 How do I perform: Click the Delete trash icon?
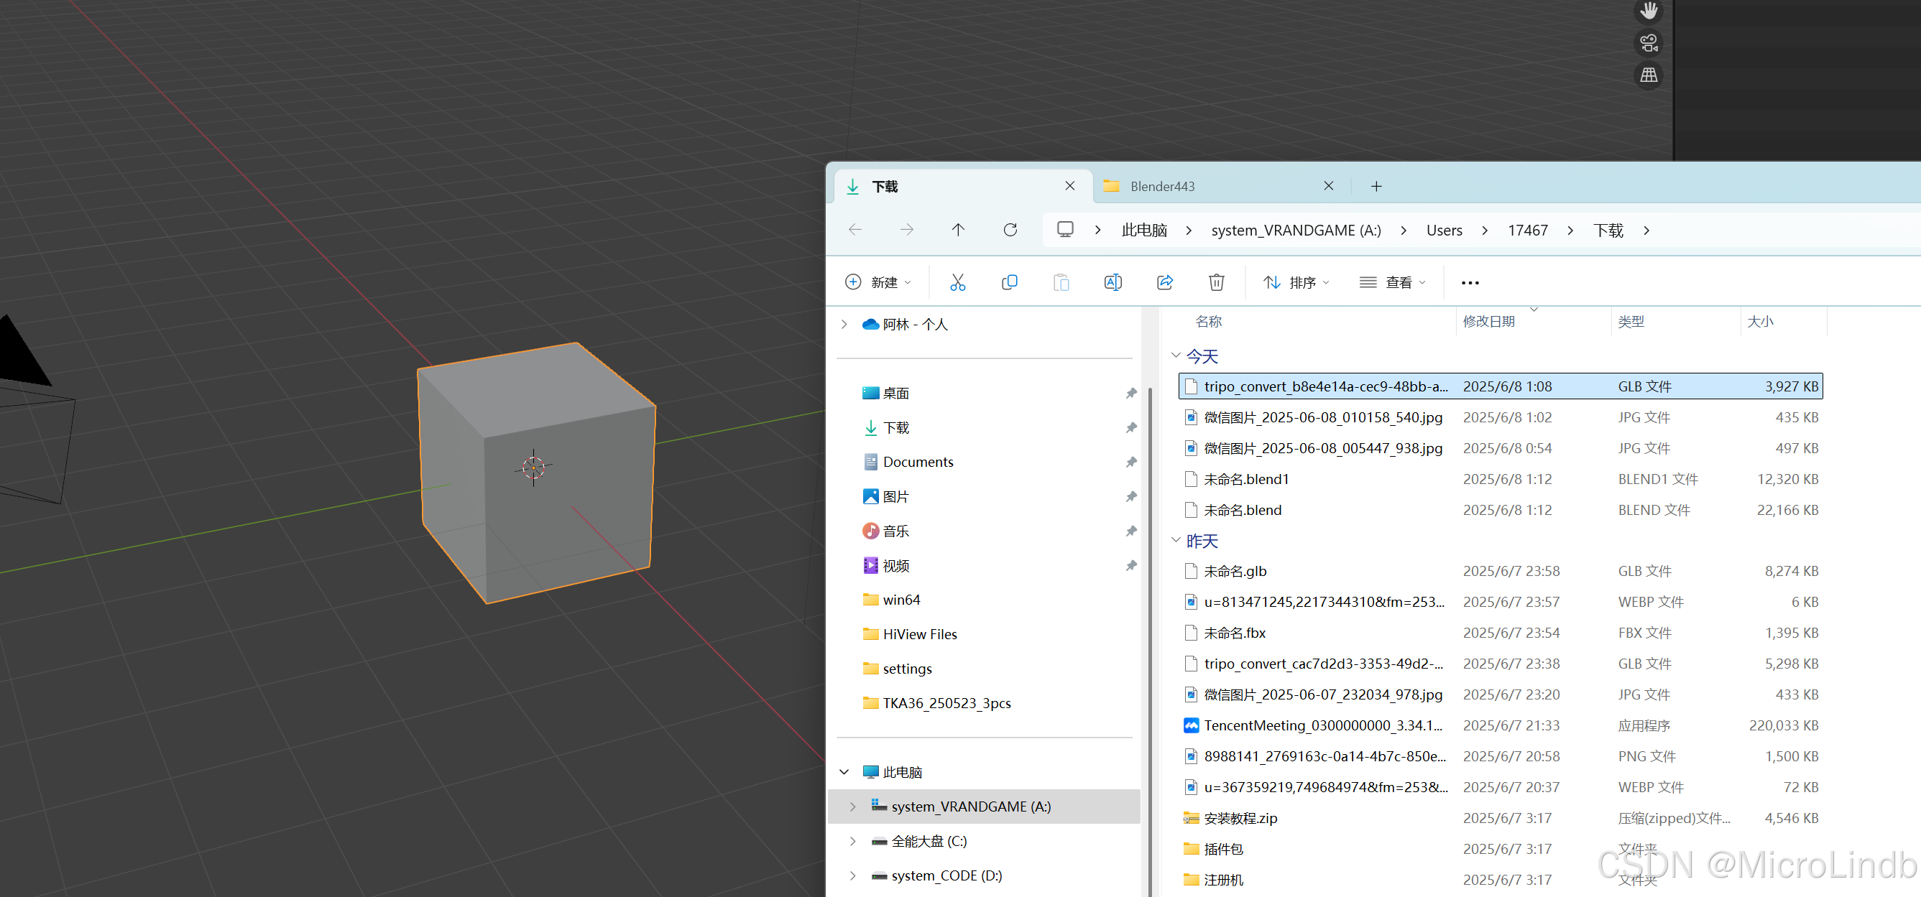(x=1215, y=282)
